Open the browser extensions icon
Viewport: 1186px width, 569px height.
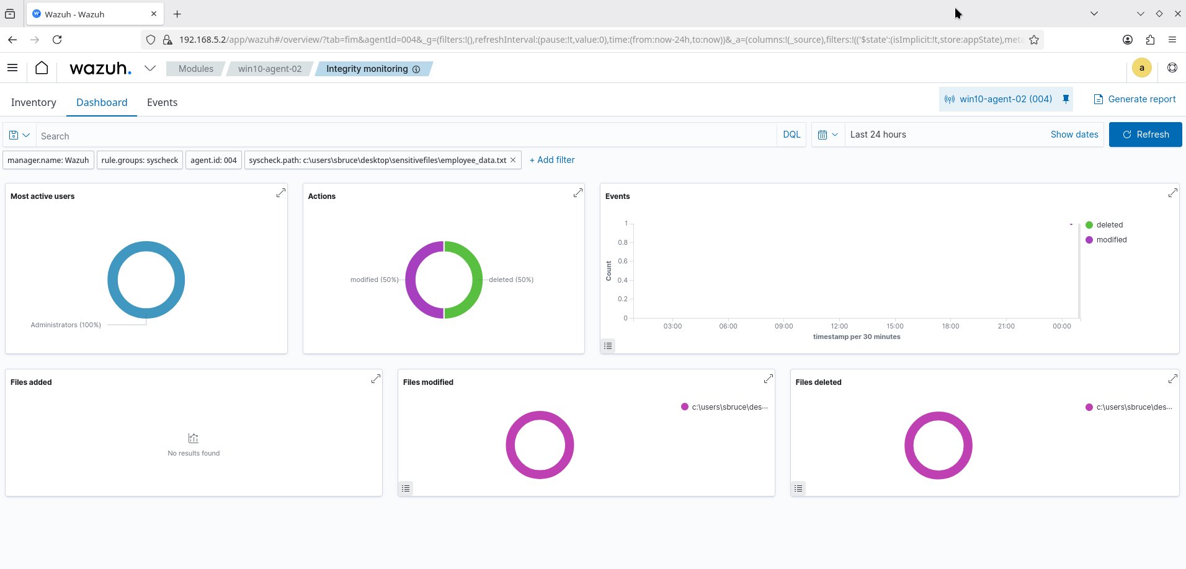(x=1150, y=40)
